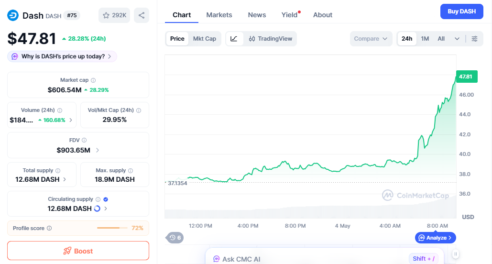The image size is (492, 264).
Task: Click the Profile score info icon
Action: [49, 228]
